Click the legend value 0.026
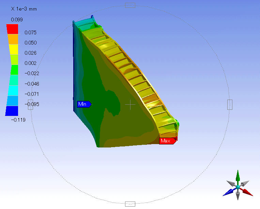Viewport: 260px width, 209px height. [x=31, y=53]
